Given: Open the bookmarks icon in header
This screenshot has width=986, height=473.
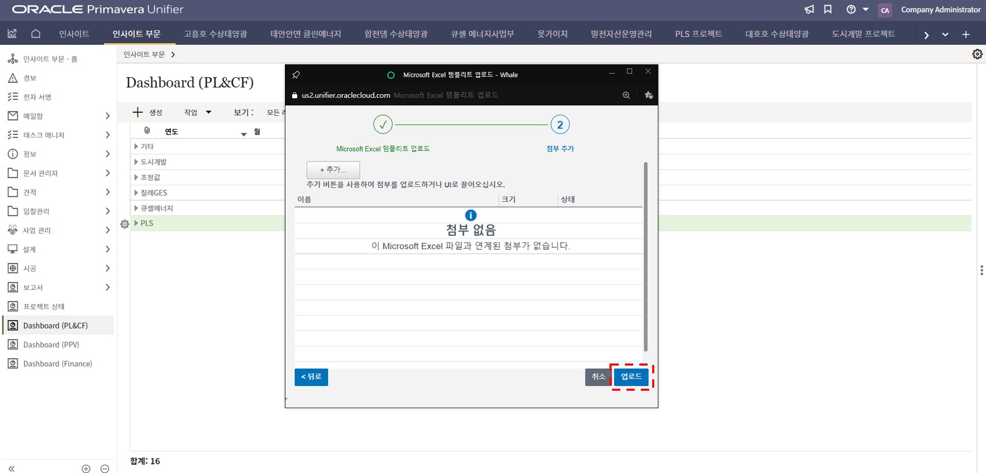Looking at the screenshot, I should tap(828, 10).
